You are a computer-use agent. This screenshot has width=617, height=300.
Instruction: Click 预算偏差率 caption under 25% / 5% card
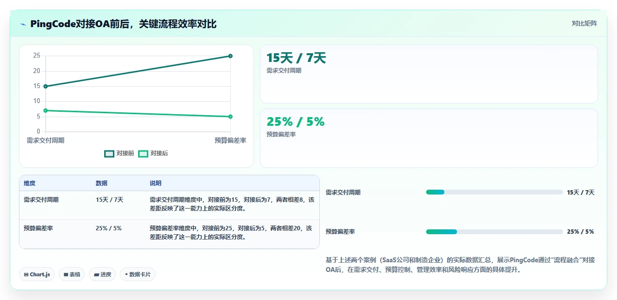click(281, 135)
